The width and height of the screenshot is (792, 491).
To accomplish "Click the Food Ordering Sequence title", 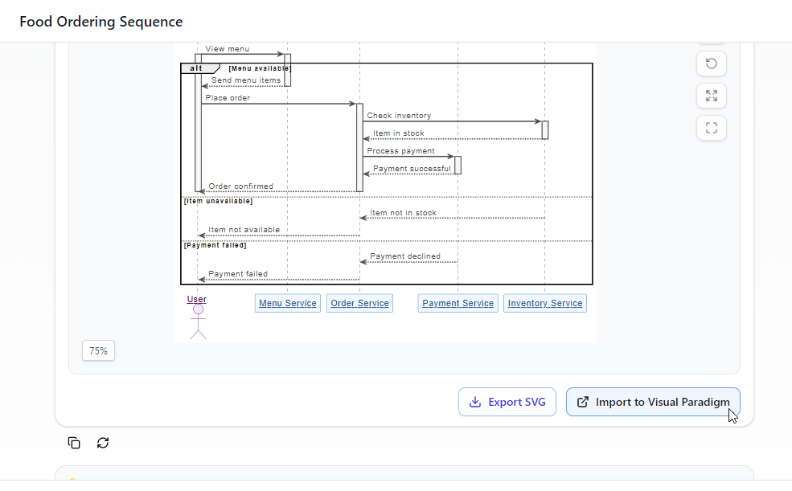I will pos(101,22).
